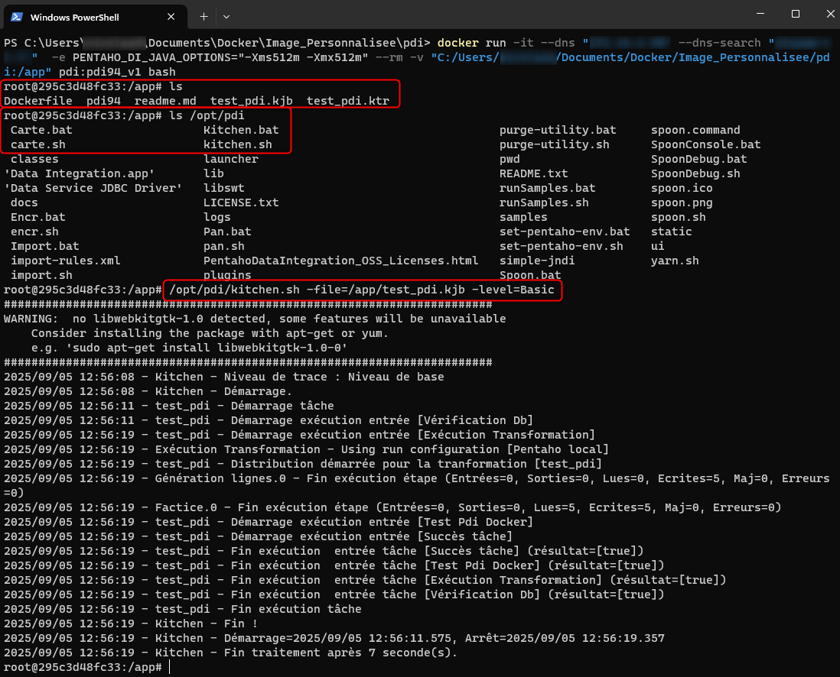Click 'spoon.ico' in the listing

tap(682, 188)
